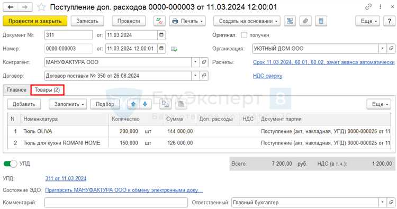Switch to Главное tab
397x209 pixels.
tap(17, 90)
